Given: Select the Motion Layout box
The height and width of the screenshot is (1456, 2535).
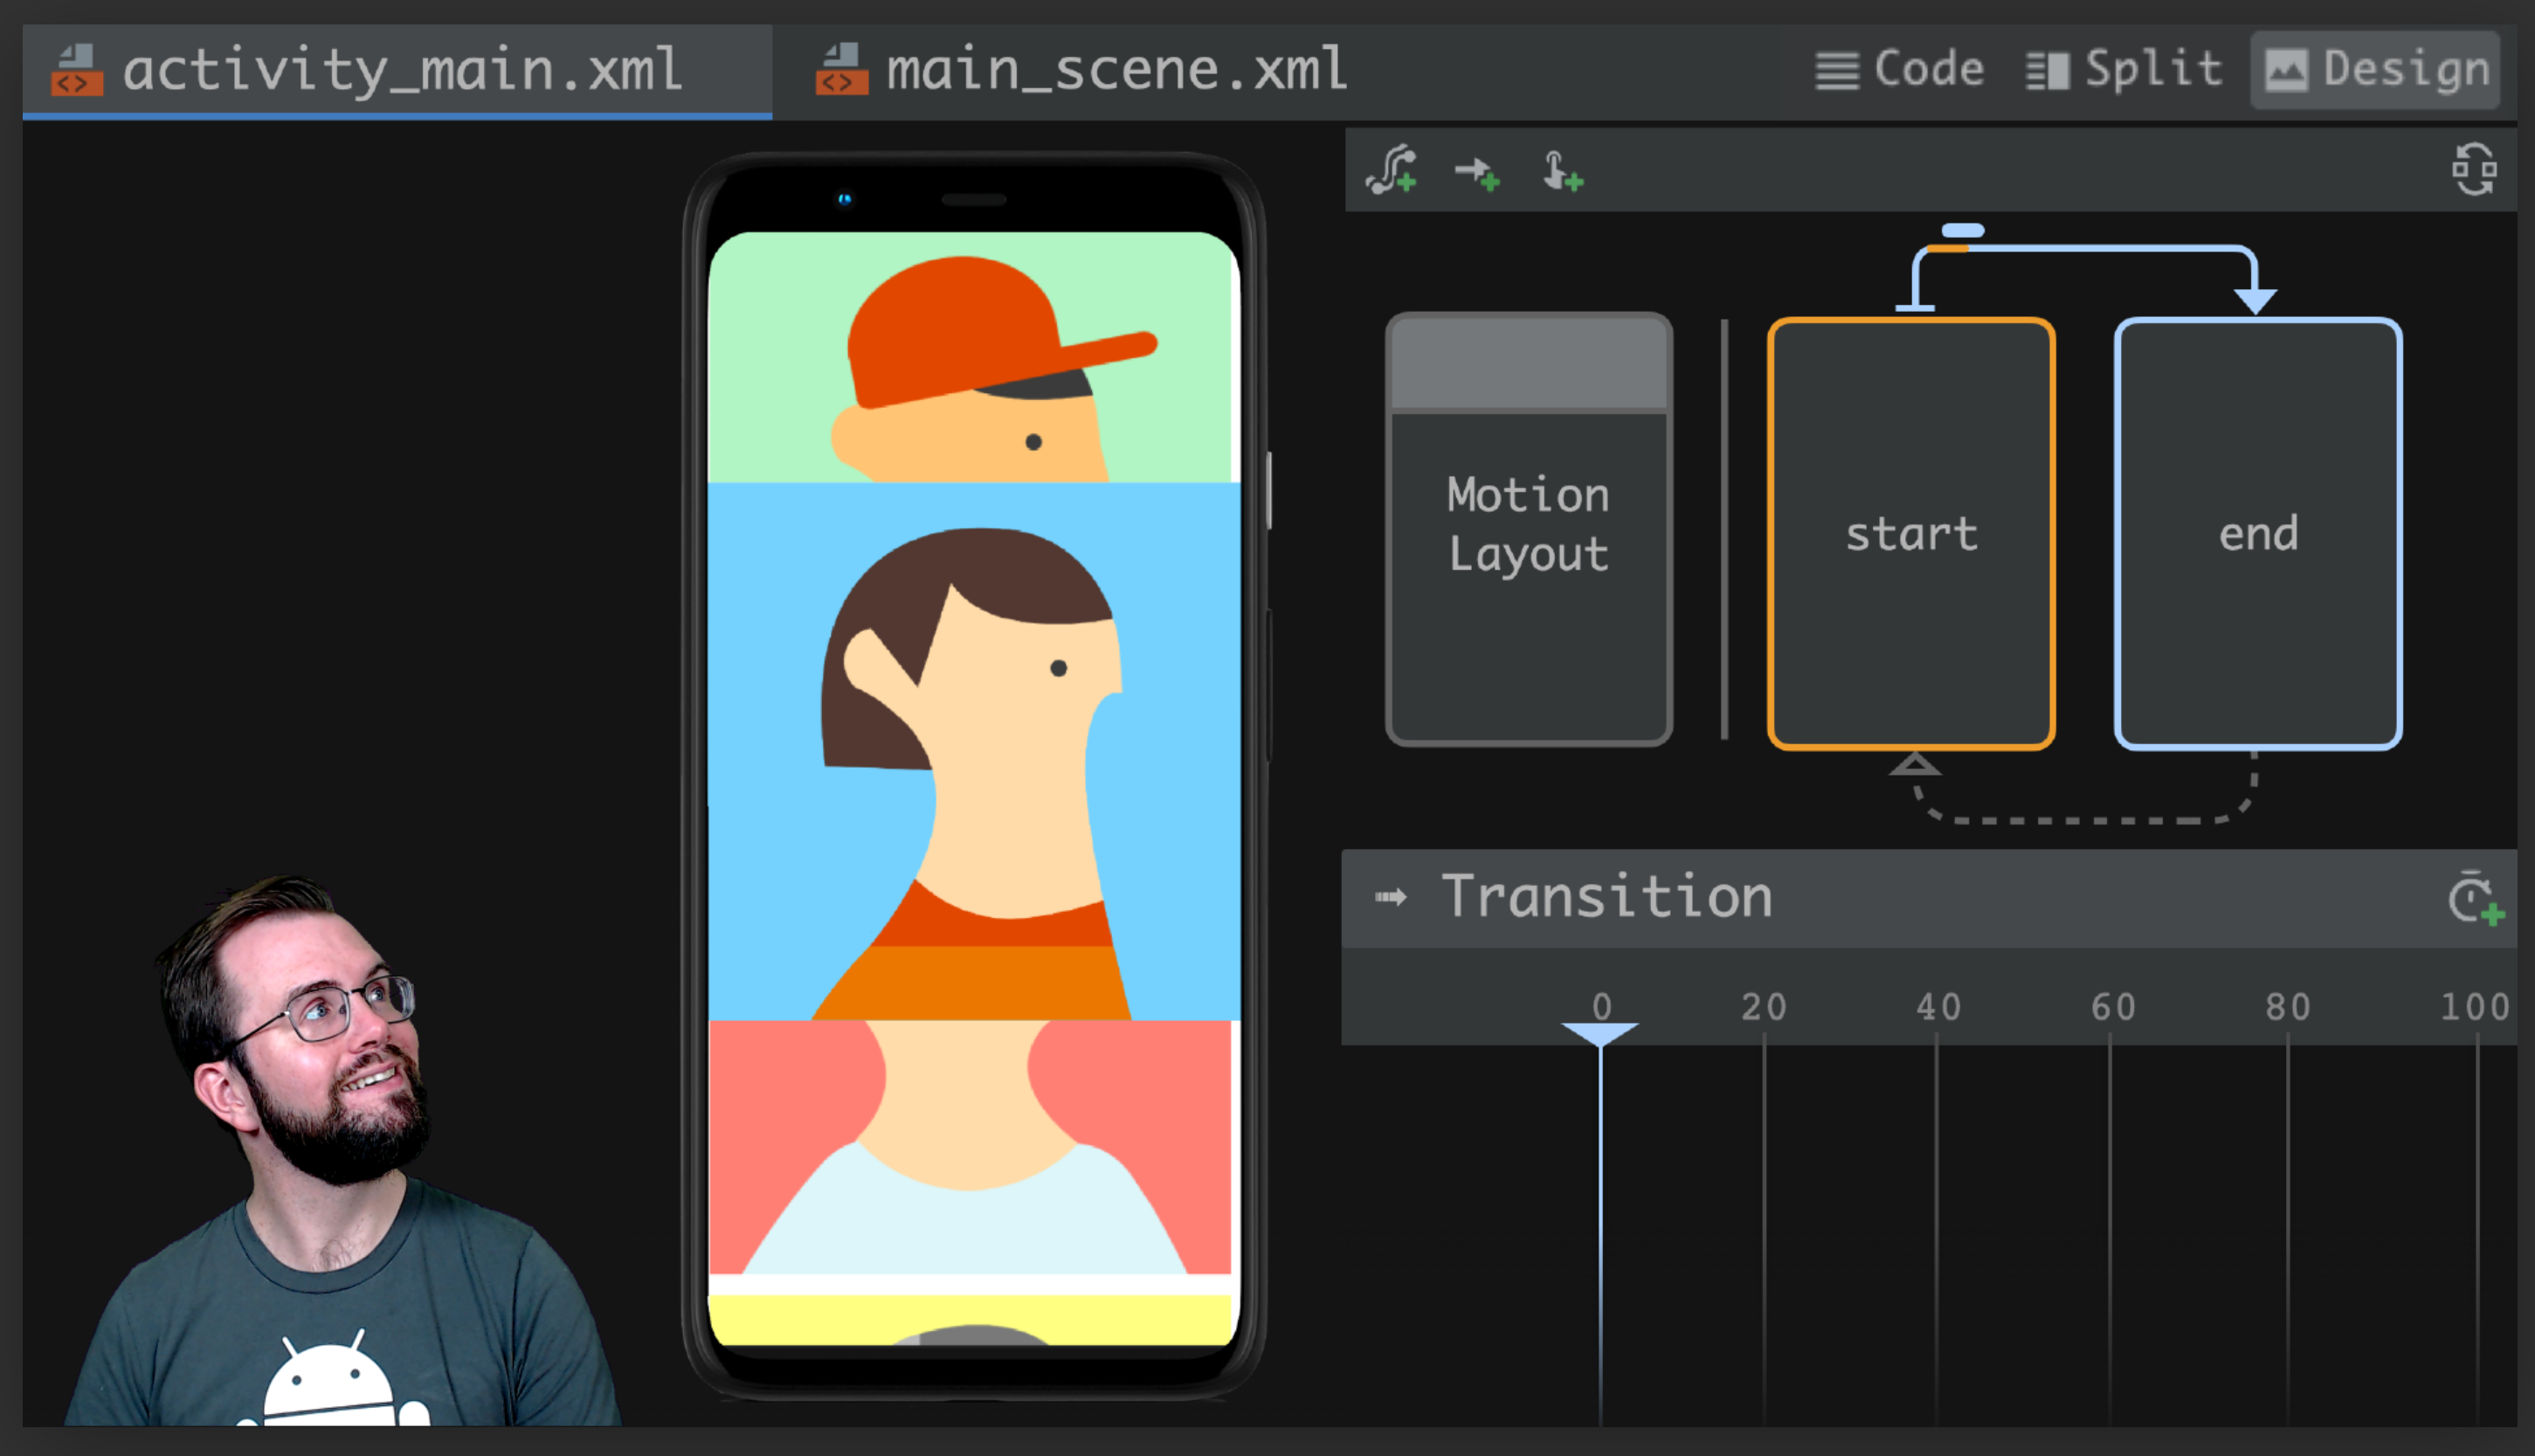Looking at the screenshot, I should [x=1528, y=527].
